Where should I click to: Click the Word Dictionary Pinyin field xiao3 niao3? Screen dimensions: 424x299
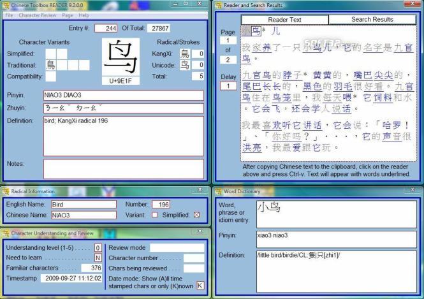[x=337, y=239]
